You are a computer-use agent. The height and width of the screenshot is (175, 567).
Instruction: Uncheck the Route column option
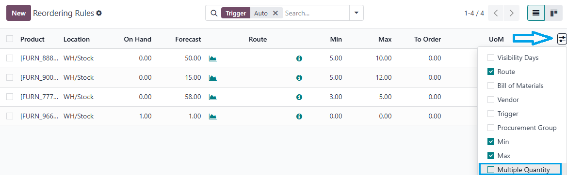click(491, 72)
